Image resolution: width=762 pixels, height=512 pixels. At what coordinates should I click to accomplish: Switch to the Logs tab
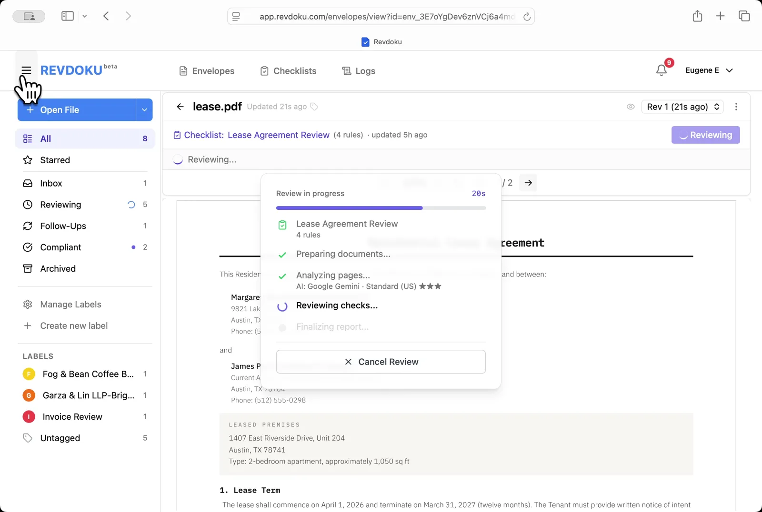click(x=359, y=71)
